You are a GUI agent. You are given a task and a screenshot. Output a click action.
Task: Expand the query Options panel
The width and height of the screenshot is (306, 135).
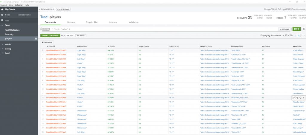pyautogui.click(x=284, y=29)
